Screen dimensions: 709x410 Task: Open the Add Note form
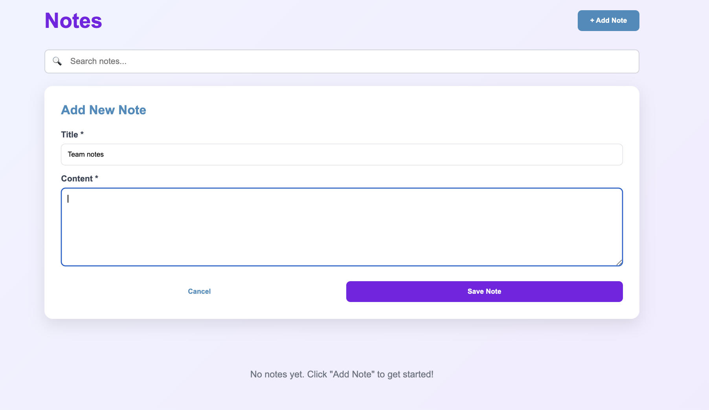click(x=608, y=20)
